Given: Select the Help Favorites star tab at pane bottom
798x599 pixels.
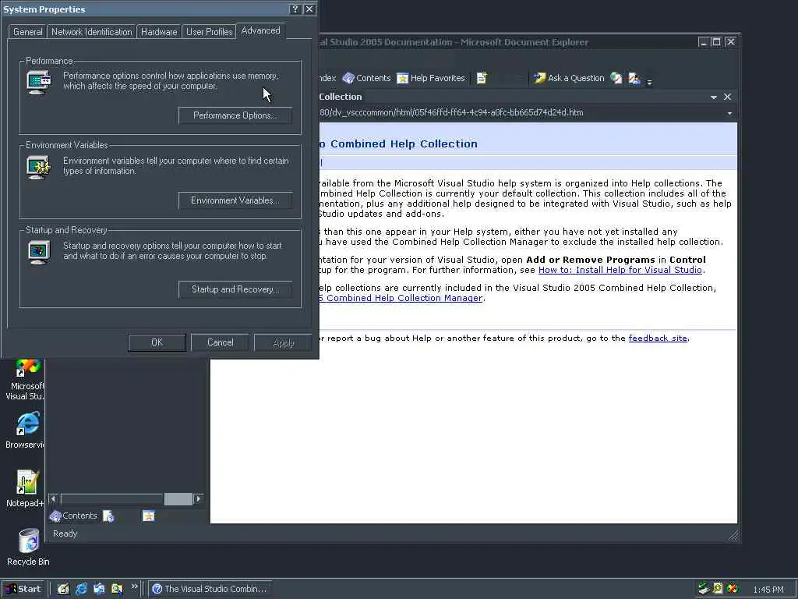Looking at the screenshot, I should (x=148, y=516).
